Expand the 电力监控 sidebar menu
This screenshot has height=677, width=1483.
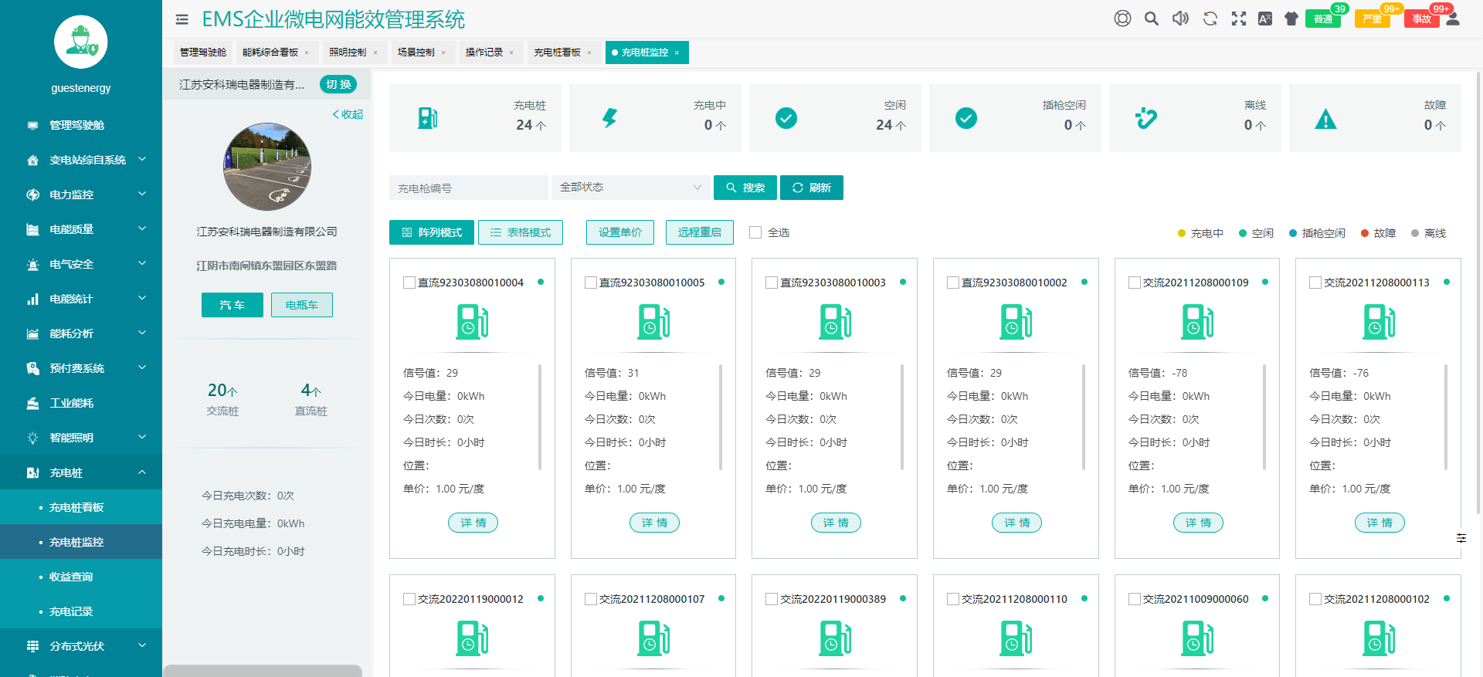pos(81,195)
